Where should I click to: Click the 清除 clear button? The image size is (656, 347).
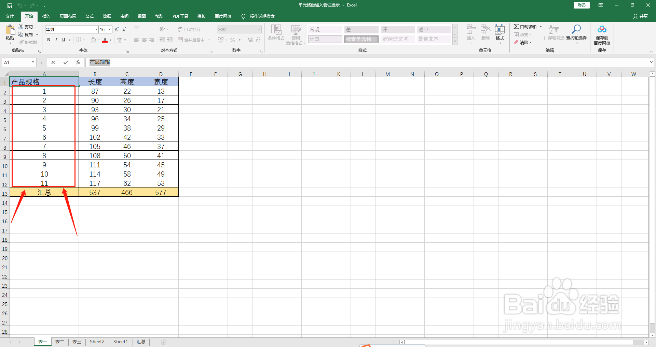point(523,43)
